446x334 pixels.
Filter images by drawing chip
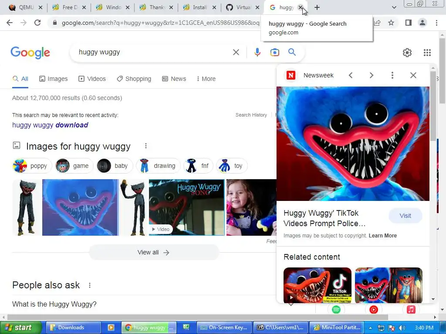point(158,166)
